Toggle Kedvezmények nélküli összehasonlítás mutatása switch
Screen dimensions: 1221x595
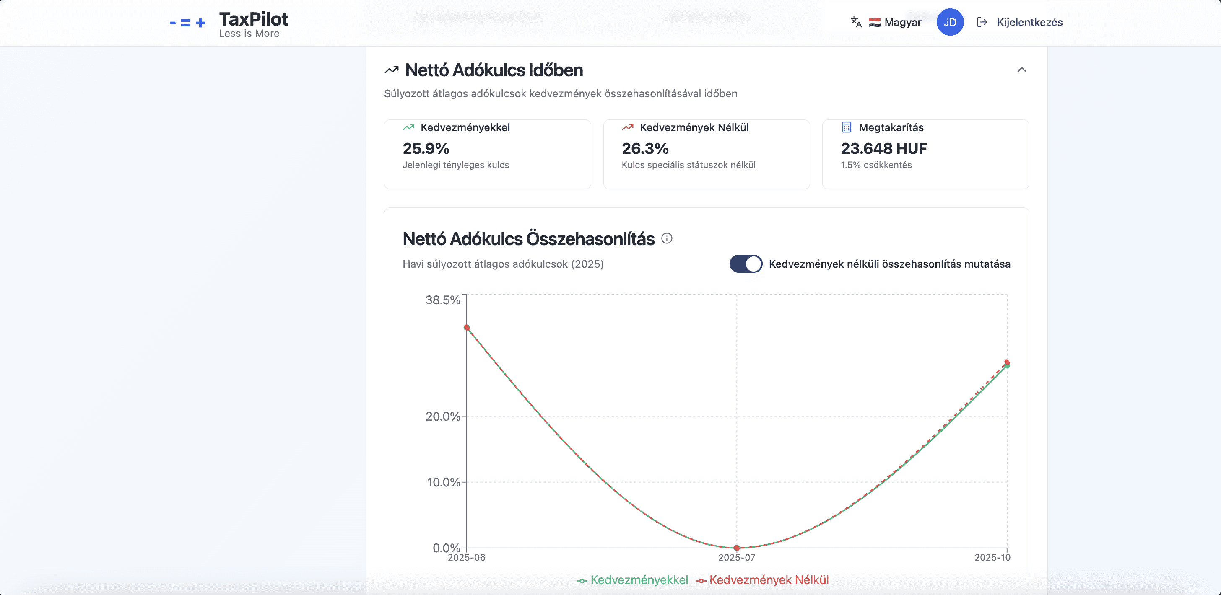(x=746, y=264)
